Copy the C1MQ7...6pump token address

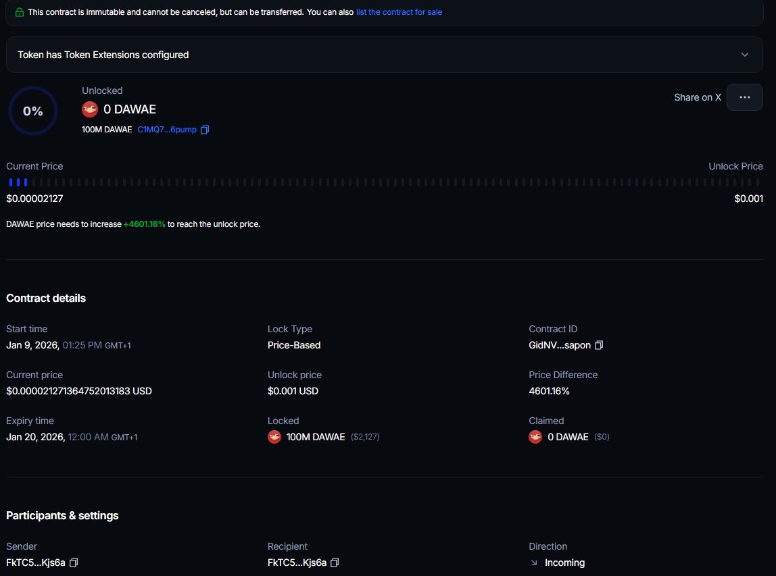[x=205, y=130]
